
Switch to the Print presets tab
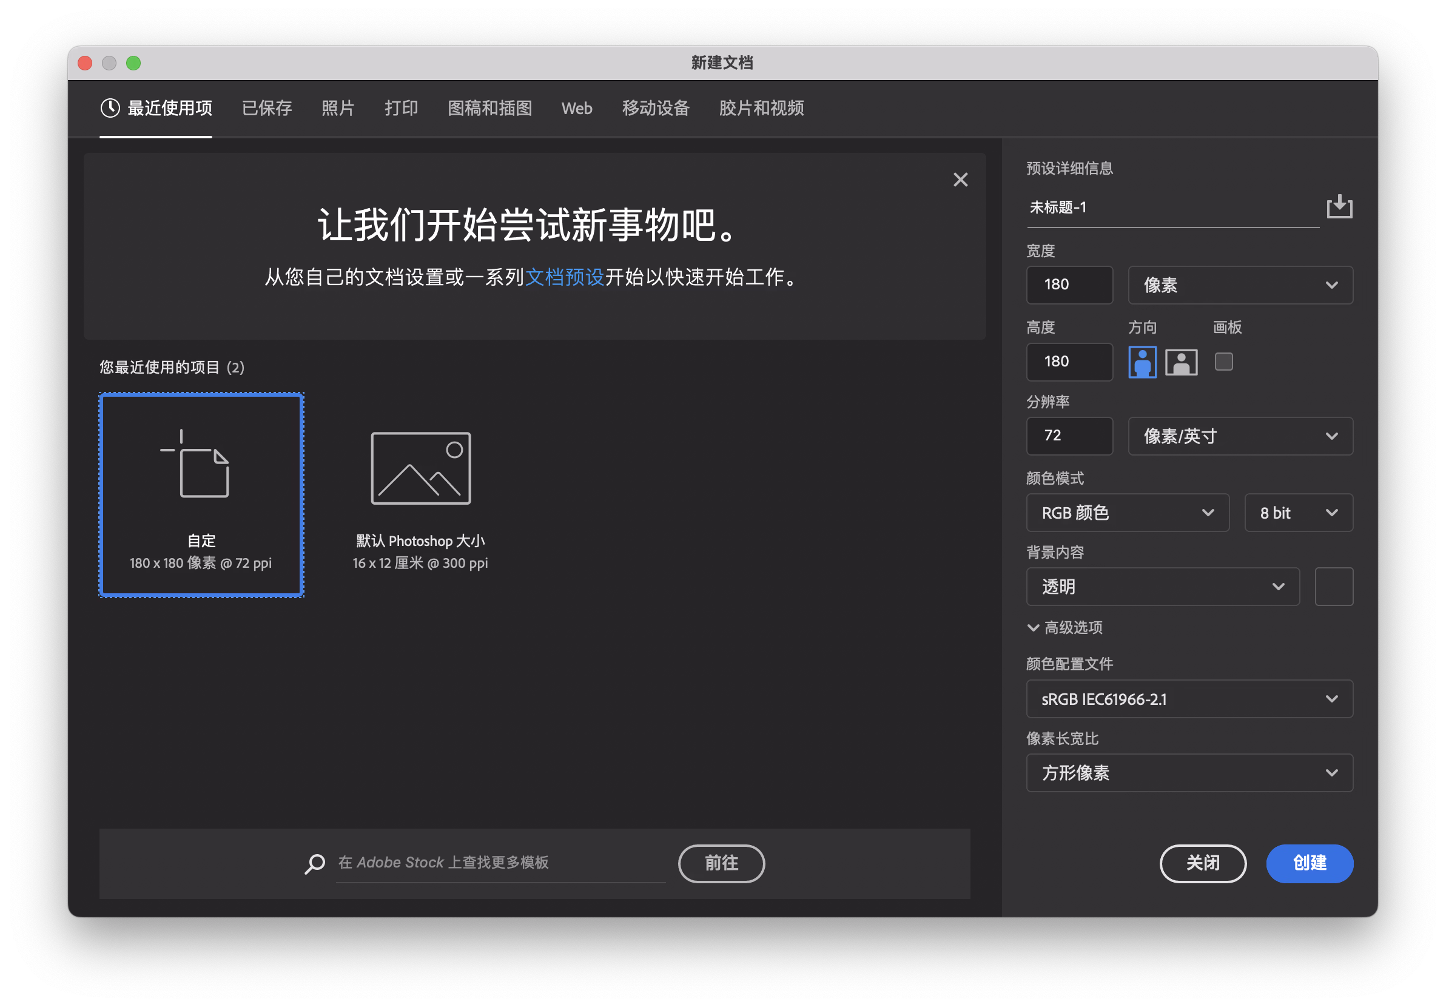point(400,109)
